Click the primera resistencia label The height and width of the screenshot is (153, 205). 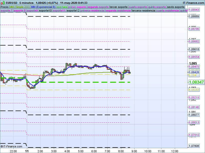(92, 11)
